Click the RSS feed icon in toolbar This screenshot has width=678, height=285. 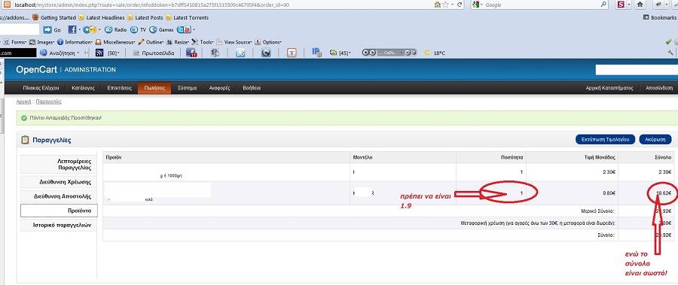pos(99,53)
